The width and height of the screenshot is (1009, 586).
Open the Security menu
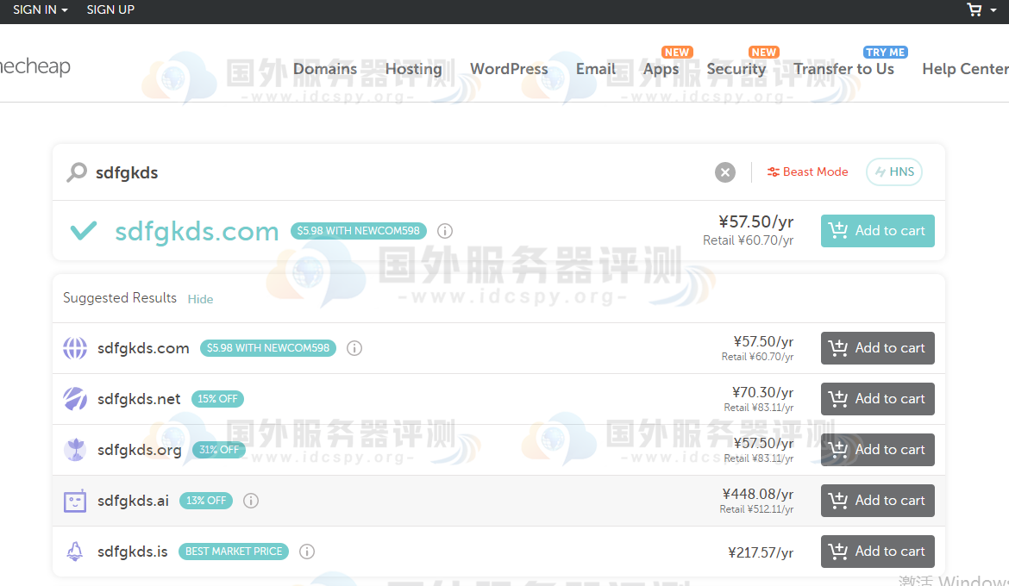(x=736, y=69)
